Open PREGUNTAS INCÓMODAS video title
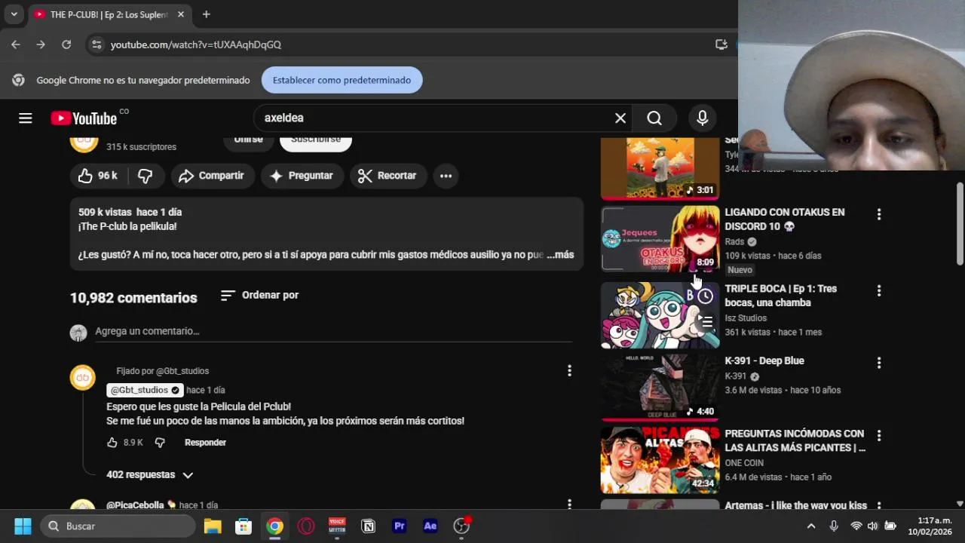965x543 pixels. pos(795,441)
